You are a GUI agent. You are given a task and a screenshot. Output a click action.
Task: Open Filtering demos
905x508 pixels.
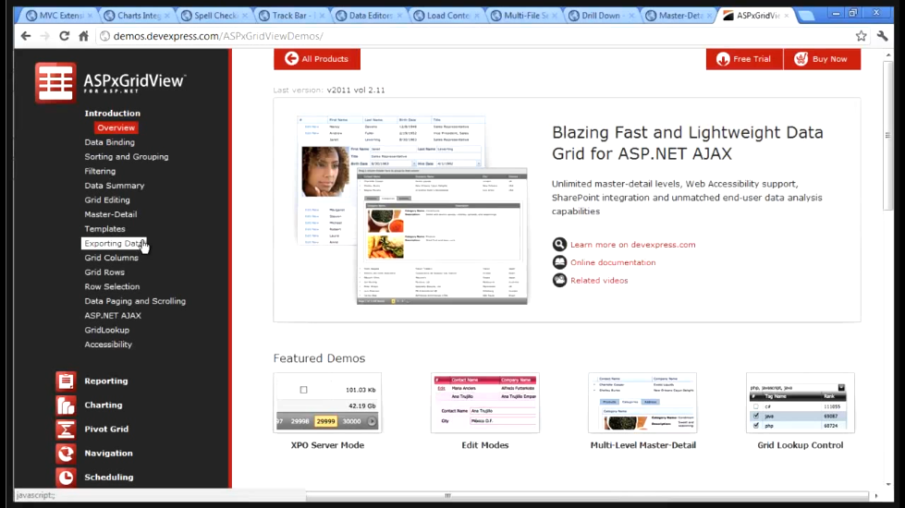(100, 171)
